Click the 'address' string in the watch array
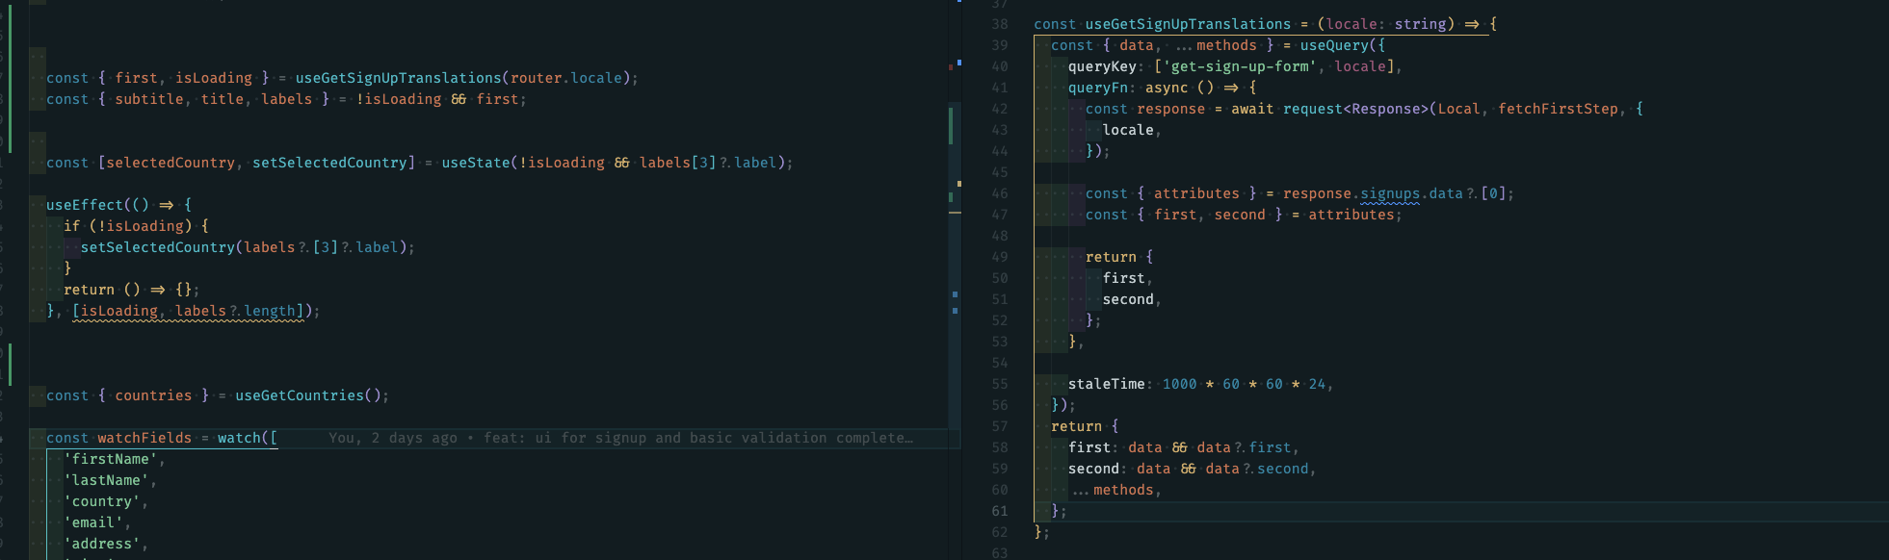This screenshot has width=1889, height=560. point(102,544)
